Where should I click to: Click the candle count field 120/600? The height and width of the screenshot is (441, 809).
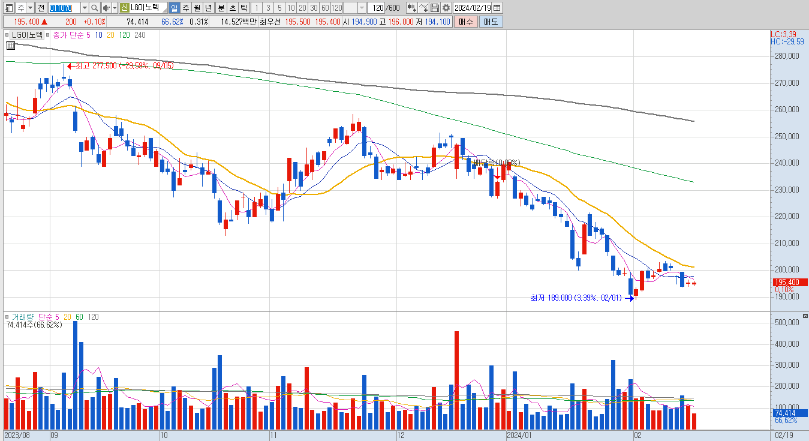click(x=383, y=8)
